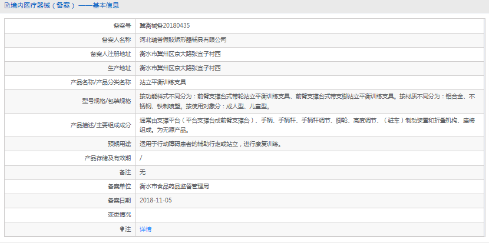
Task: Click the 产品描述/主要组成成分 label
Action: click(101, 125)
